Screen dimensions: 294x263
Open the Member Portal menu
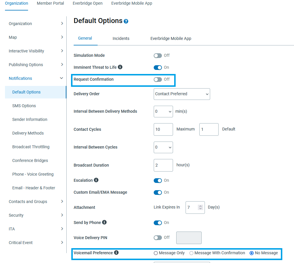point(50,3)
